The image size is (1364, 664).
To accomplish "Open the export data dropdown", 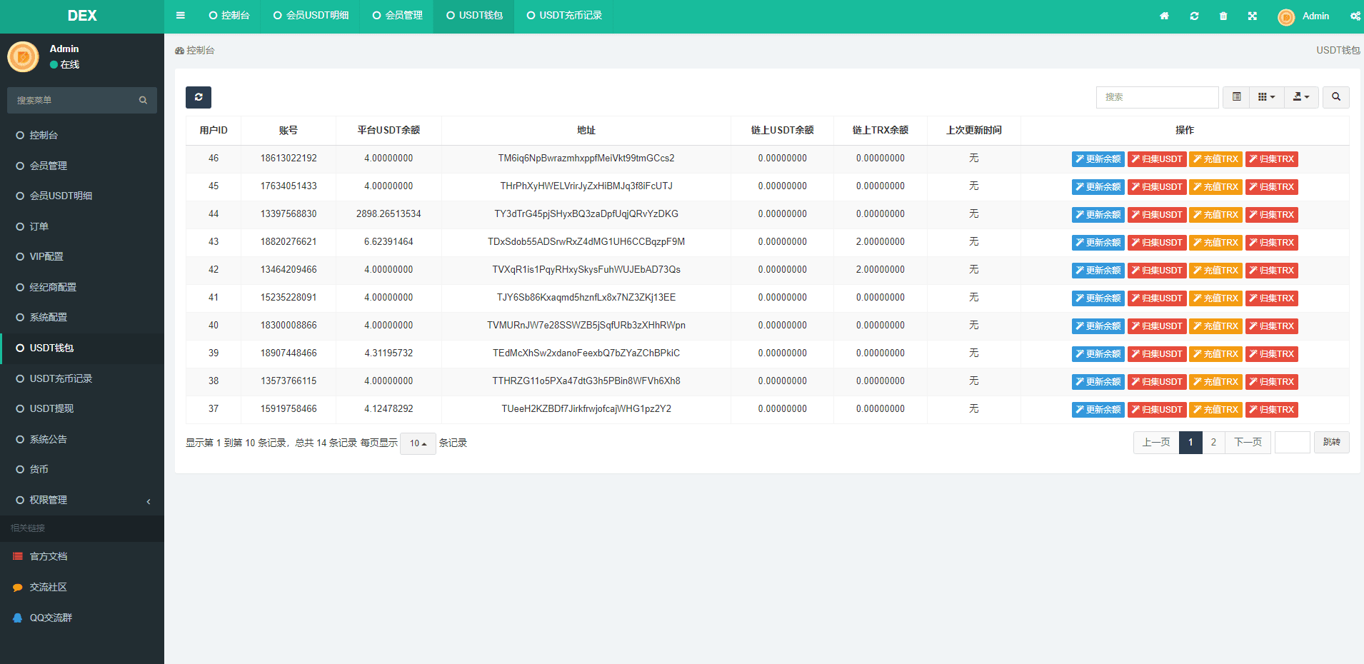I will pos(1301,97).
